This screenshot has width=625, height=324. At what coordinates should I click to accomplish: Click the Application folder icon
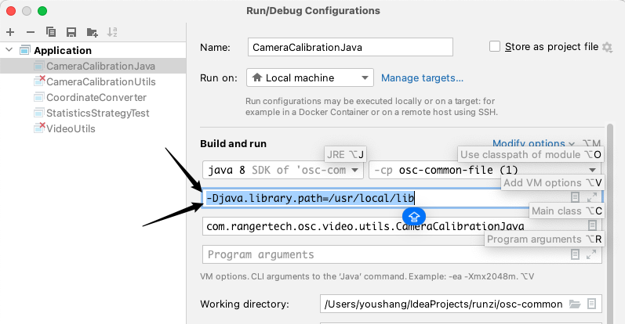[25, 50]
